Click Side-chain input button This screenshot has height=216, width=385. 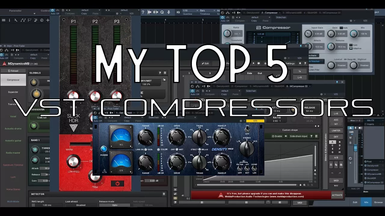298,136
